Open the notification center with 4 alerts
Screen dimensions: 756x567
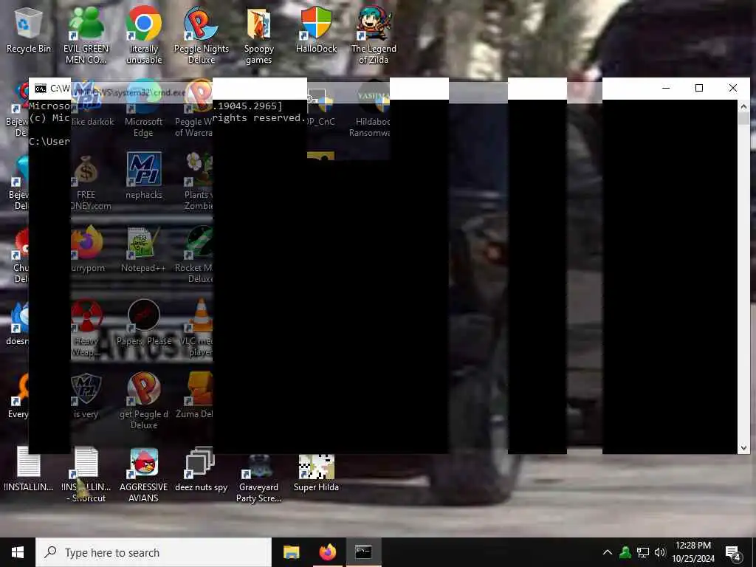click(x=733, y=553)
